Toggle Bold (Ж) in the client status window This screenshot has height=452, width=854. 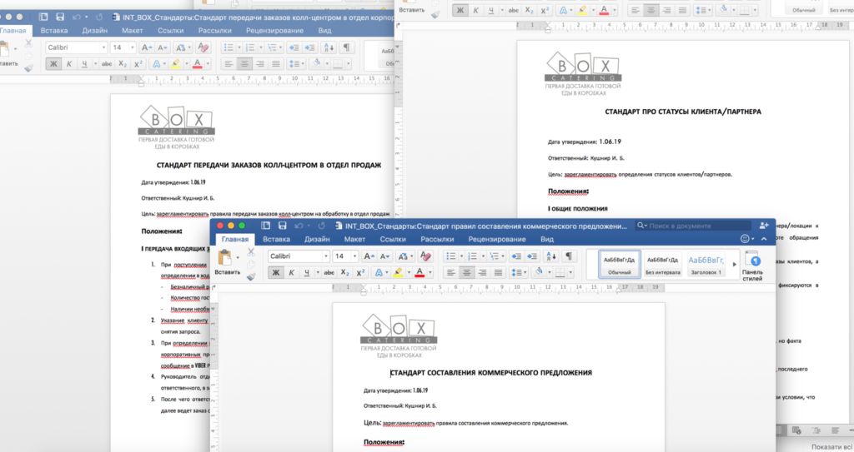pyautogui.click(x=460, y=10)
